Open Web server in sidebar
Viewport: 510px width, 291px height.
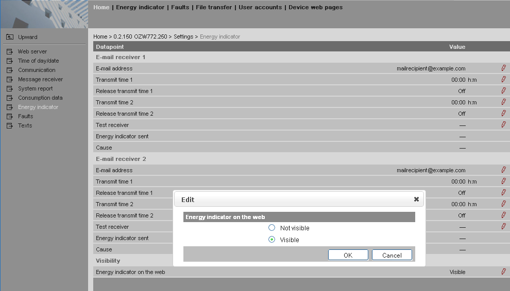coord(32,51)
